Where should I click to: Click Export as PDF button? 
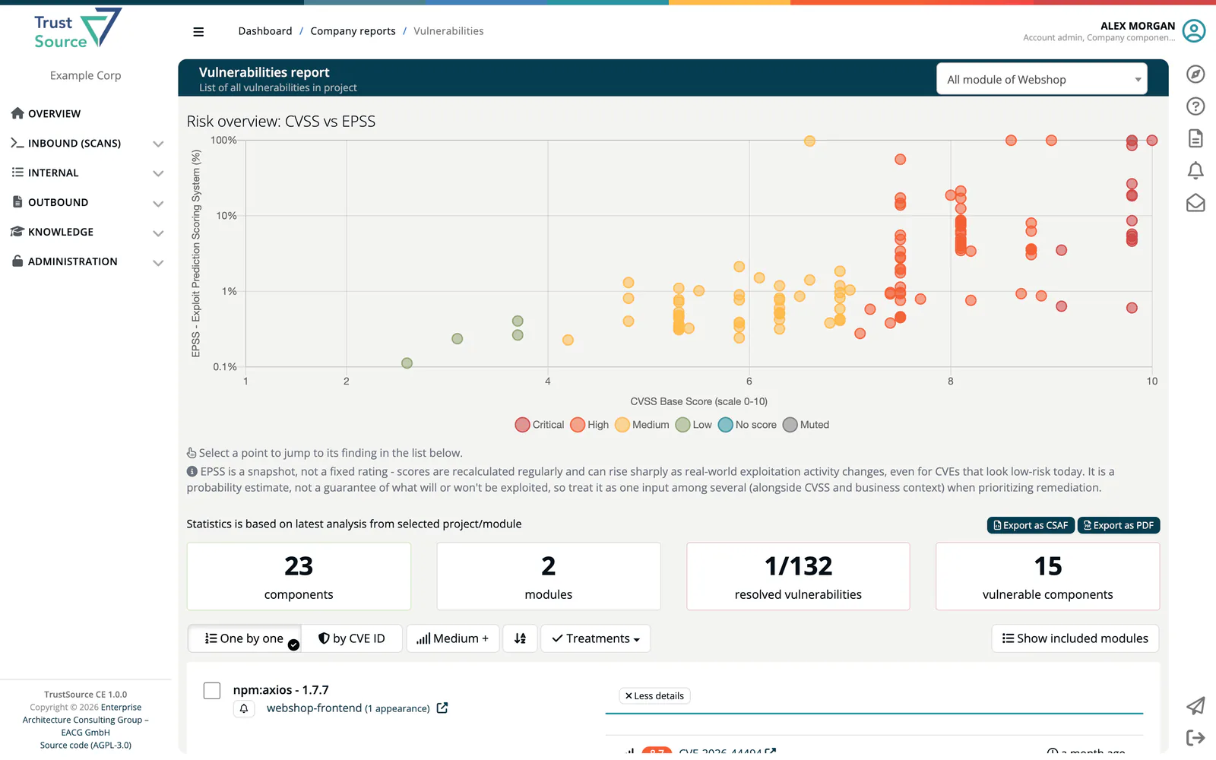[x=1119, y=525]
